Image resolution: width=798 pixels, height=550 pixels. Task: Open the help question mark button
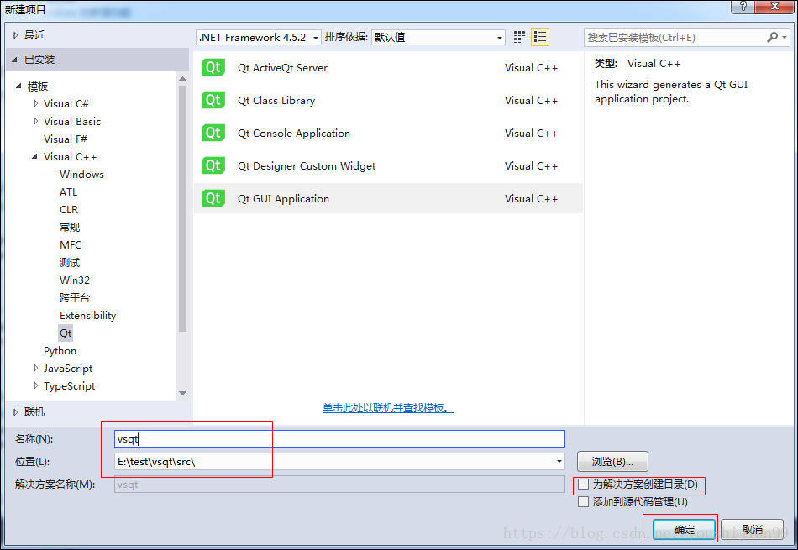click(743, 6)
